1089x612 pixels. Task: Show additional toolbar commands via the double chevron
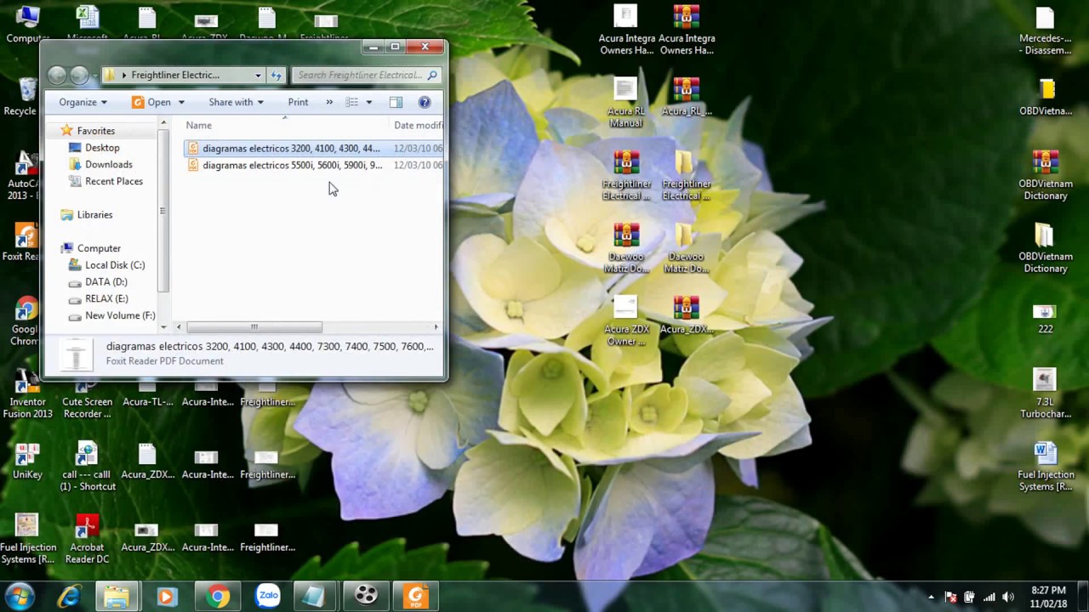click(x=329, y=102)
